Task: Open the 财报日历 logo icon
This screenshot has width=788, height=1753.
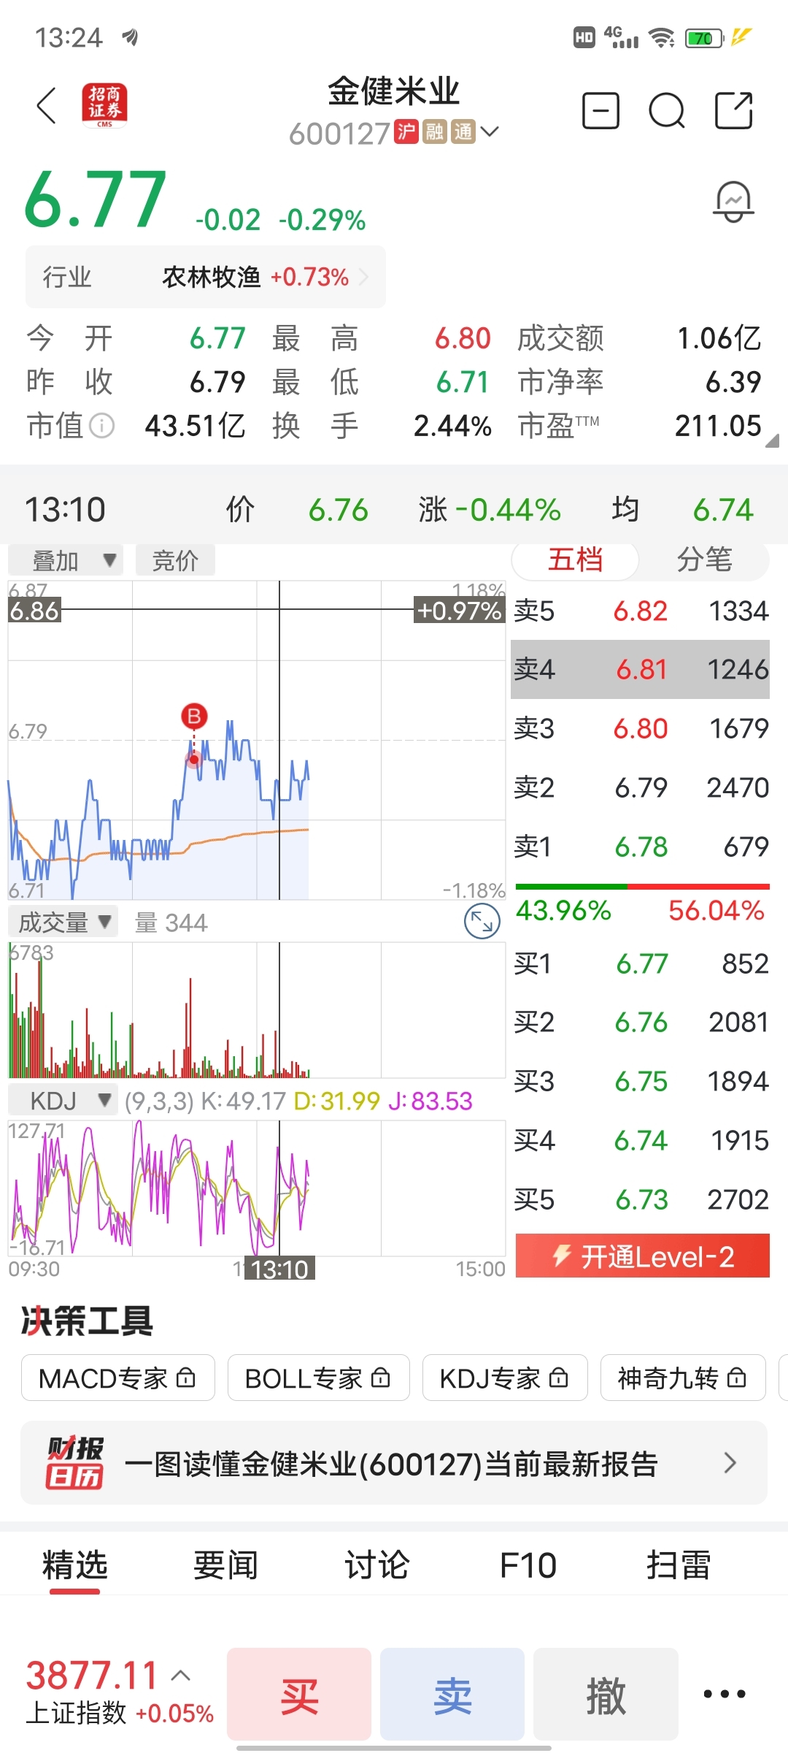Action: [74, 1462]
